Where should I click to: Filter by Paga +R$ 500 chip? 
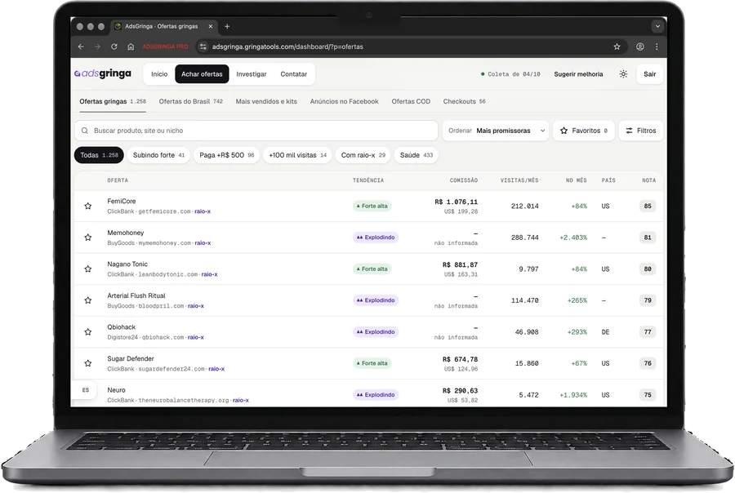227,155
